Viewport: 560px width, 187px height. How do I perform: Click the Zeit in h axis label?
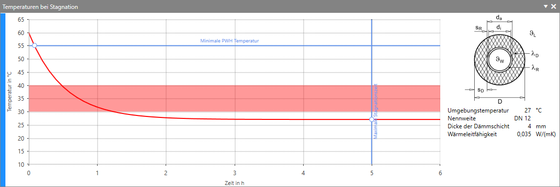coord(234,183)
